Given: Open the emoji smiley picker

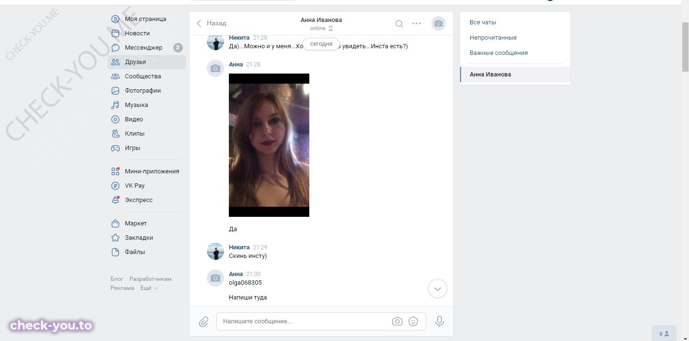Looking at the screenshot, I should 413,321.
